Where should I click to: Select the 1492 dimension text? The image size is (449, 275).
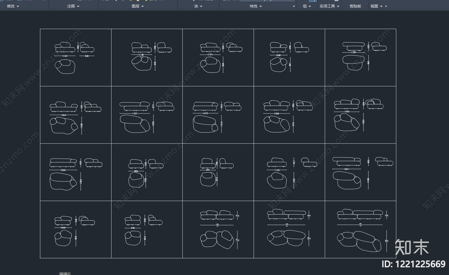pos(347,112)
